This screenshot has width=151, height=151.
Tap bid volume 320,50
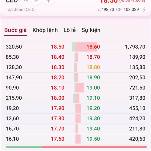pos(14,47)
